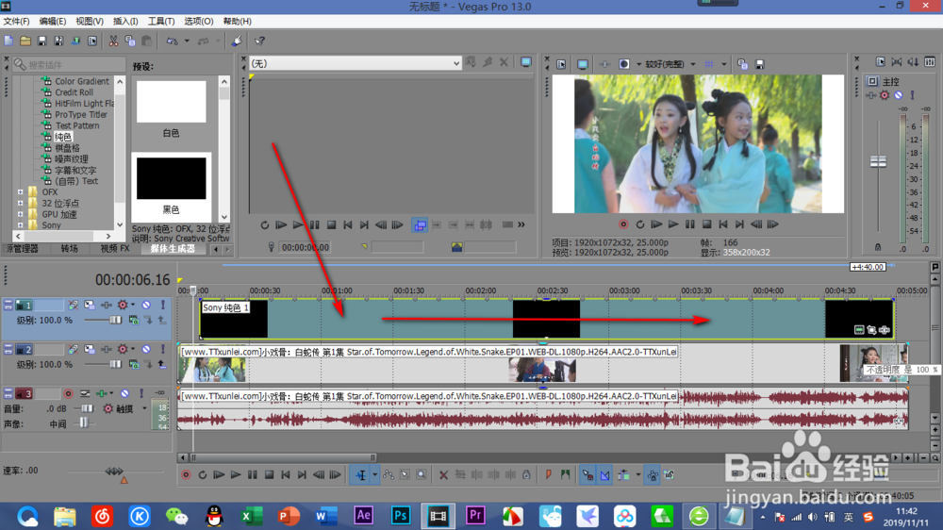This screenshot has height=530, width=943.
Task: Mute video track 1
Action: tap(146, 305)
